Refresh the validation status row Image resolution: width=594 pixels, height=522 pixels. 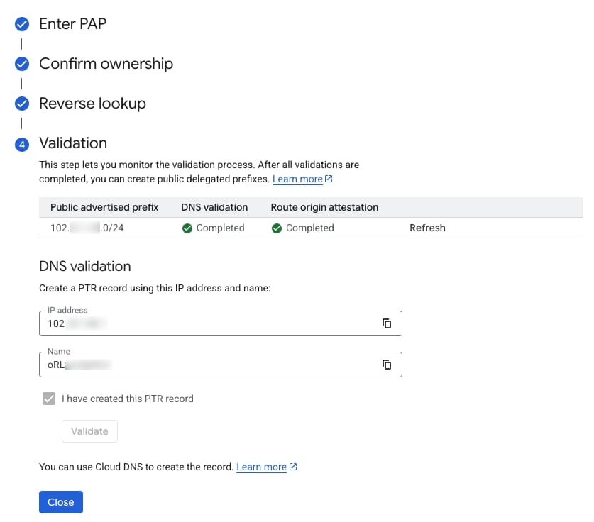pos(427,228)
